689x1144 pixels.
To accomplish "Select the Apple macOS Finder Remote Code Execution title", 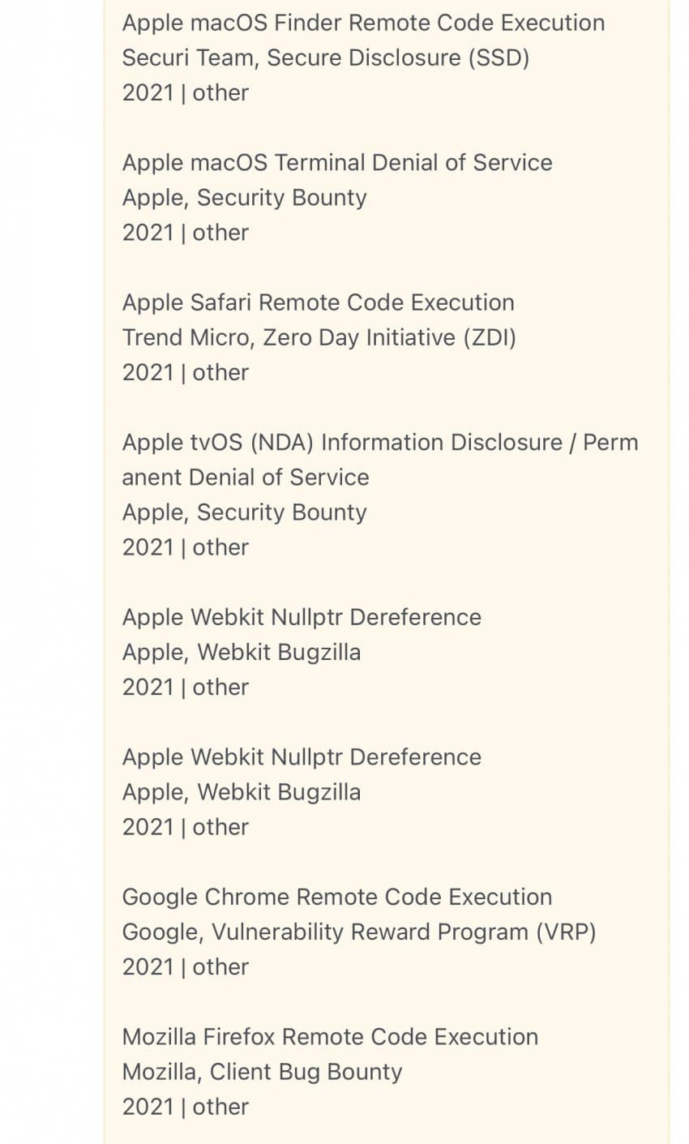I will point(363,23).
